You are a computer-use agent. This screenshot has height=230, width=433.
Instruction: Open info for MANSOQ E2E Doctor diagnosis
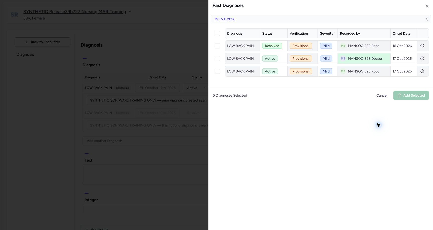(422, 59)
